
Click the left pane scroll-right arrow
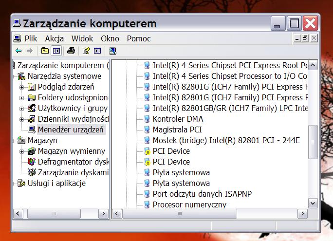[103, 214]
